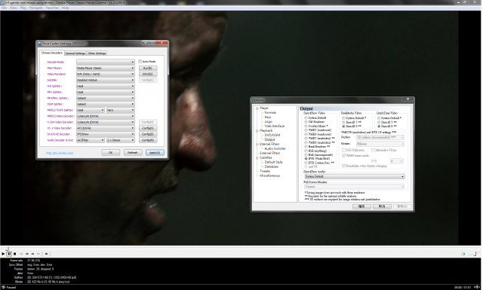483x290 pixels.
Task: Open the File menu
Action: tap(4, 8)
